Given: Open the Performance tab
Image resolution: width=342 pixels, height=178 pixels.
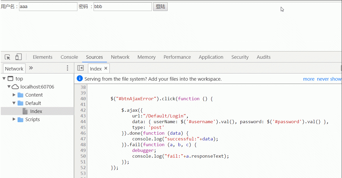Looking at the screenshot, I should pos(177,57).
